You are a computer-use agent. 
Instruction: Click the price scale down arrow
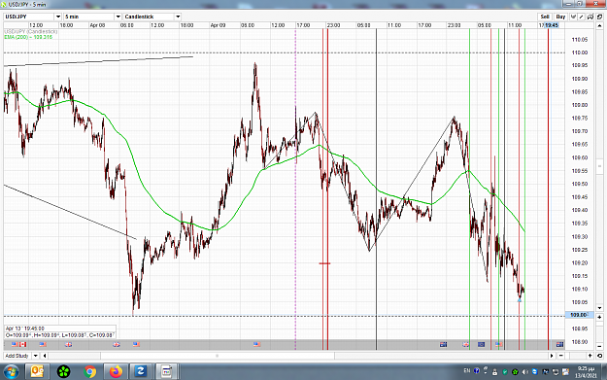point(599,308)
